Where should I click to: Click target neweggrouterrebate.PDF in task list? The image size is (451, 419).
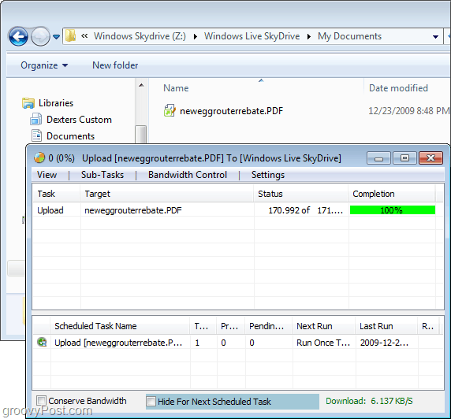click(133, 210)
